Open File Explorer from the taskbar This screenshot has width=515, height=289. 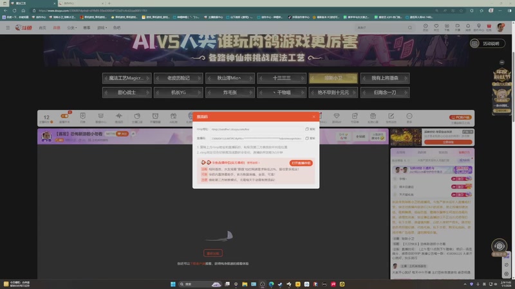pyautogui.click(x=245, y=284)
